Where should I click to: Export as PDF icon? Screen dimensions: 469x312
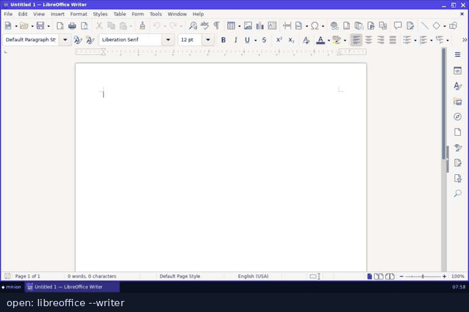coord(60,26)
